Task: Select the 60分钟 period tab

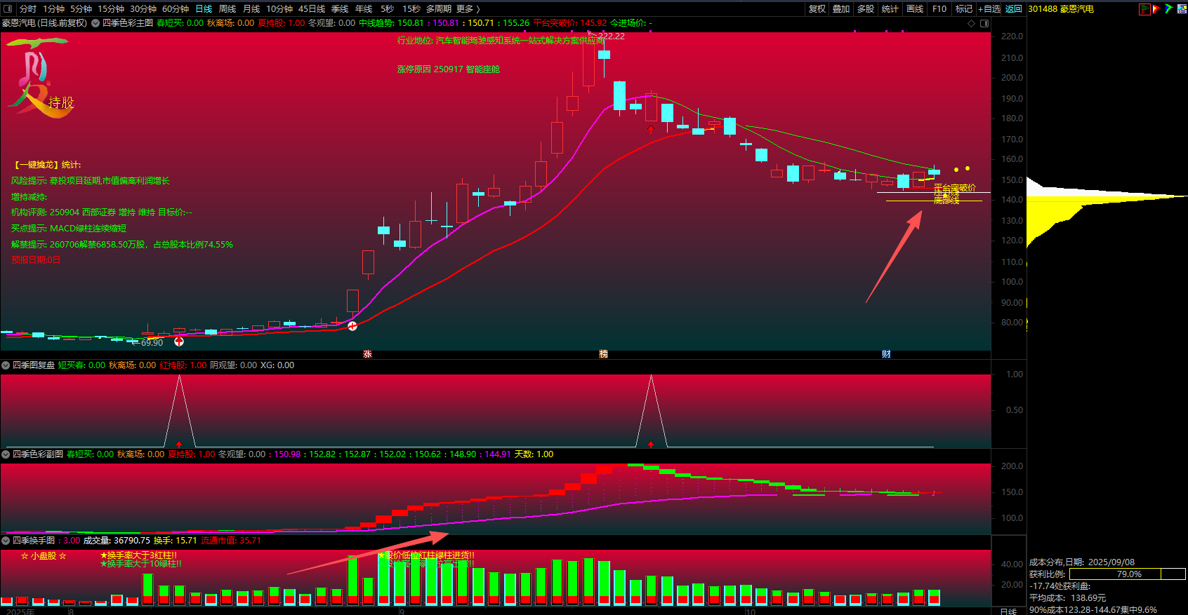Action: pos(176,9)
